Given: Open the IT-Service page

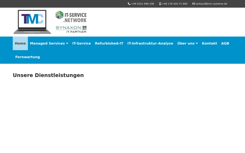Looking at the screenshot, I should pos(82,43).
